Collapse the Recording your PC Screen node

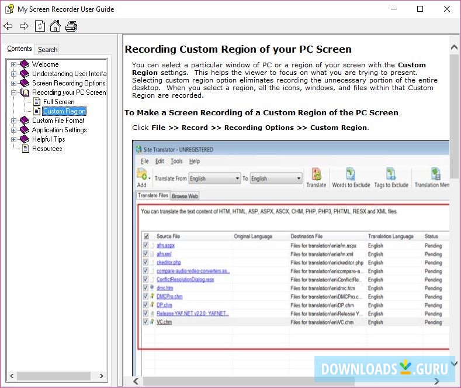[x=14, y=92]
